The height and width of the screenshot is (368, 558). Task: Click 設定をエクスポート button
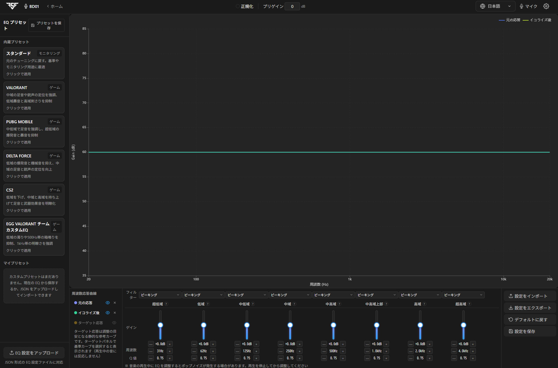(530, 308)
